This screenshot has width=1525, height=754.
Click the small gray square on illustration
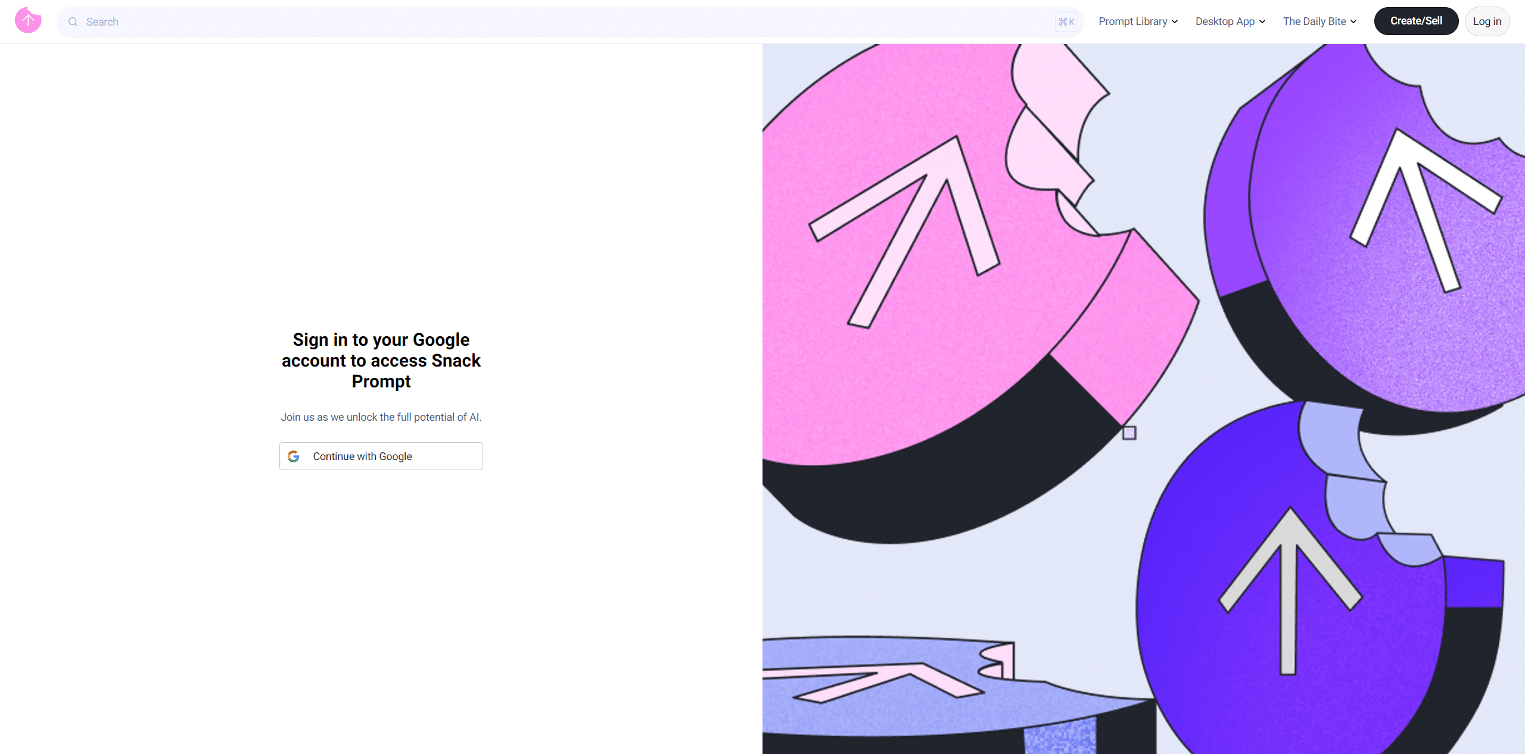(1129, 433)
